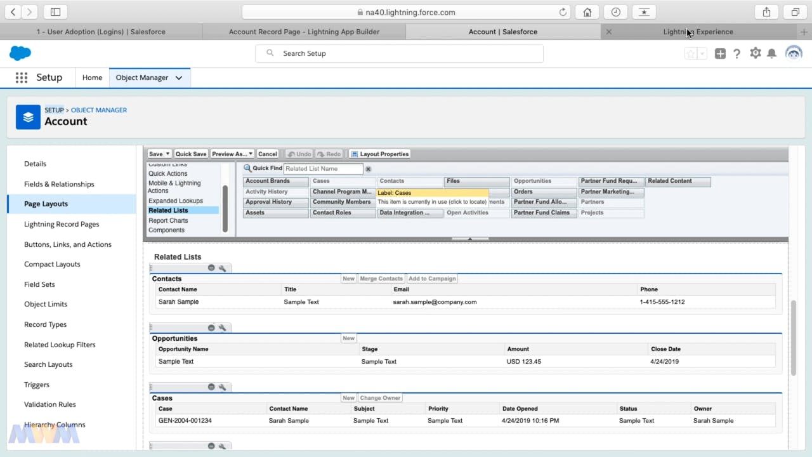Click the user avatar profile icon
812x457 pixels.
coord(794,53)
